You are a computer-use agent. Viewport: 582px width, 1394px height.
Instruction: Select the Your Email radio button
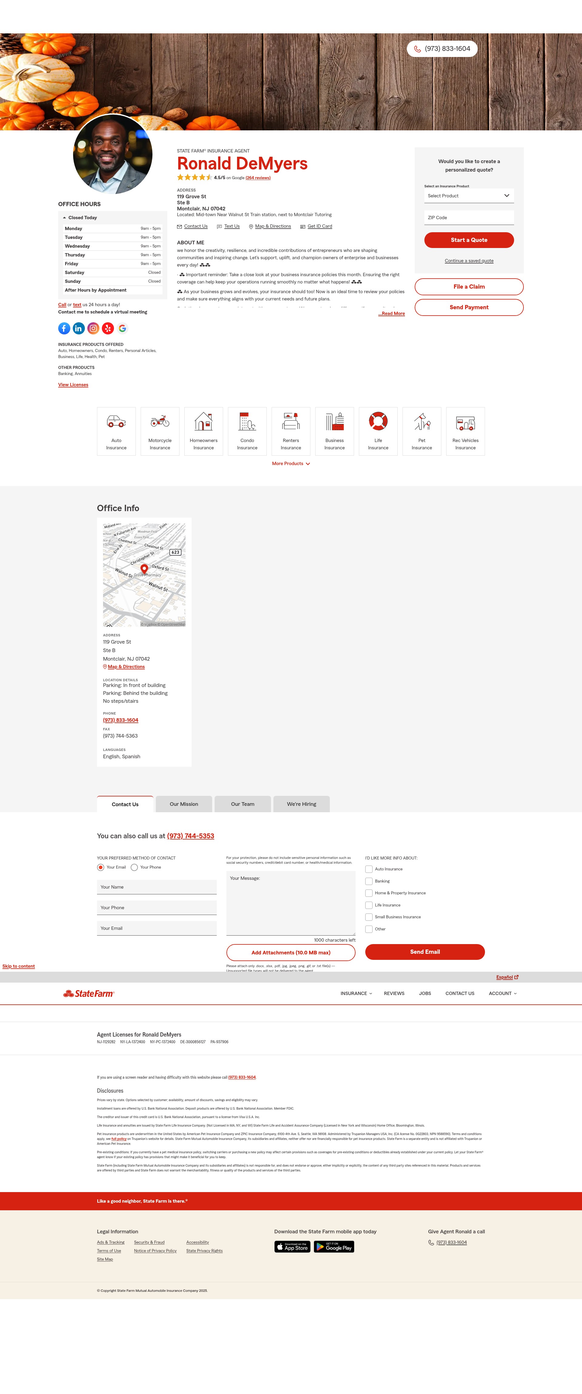click(101, 867)
